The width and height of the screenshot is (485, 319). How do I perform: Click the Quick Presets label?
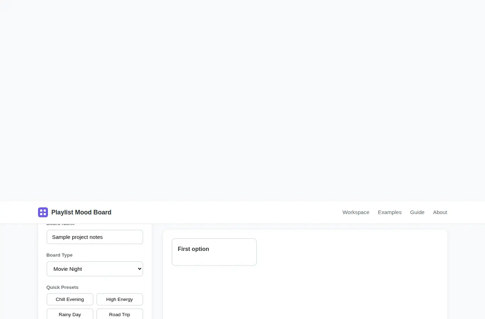(x=63, y=287)
